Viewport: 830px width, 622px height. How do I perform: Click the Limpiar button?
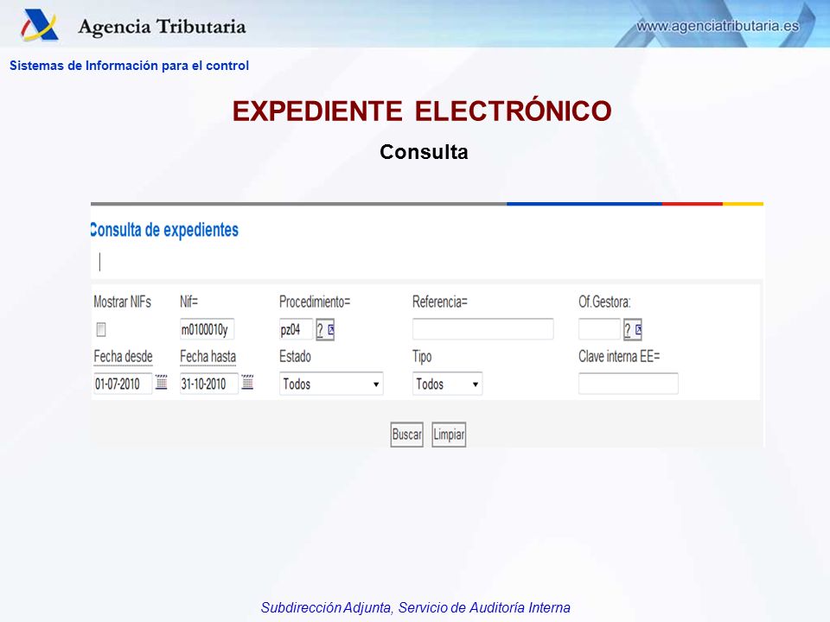point(449,435)
